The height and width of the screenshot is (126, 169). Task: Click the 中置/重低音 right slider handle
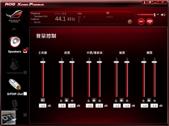(x=99, y=62)
